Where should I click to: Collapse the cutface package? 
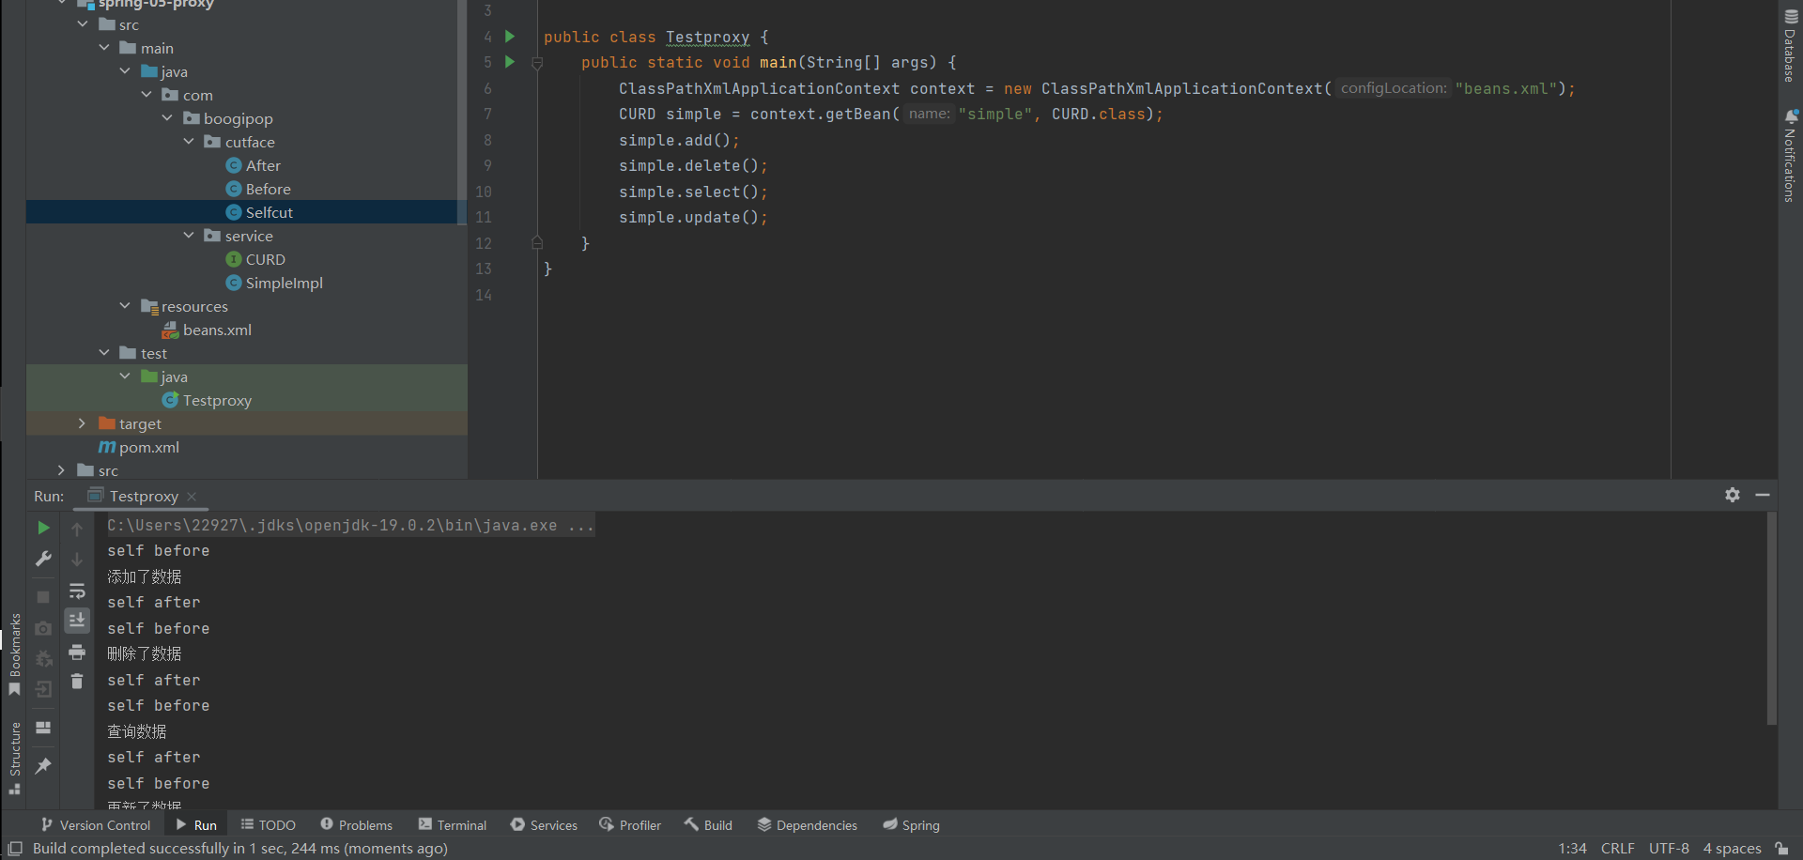click(189, 142)
